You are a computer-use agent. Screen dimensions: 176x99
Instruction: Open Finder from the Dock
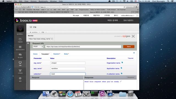(x=46, y=94)
